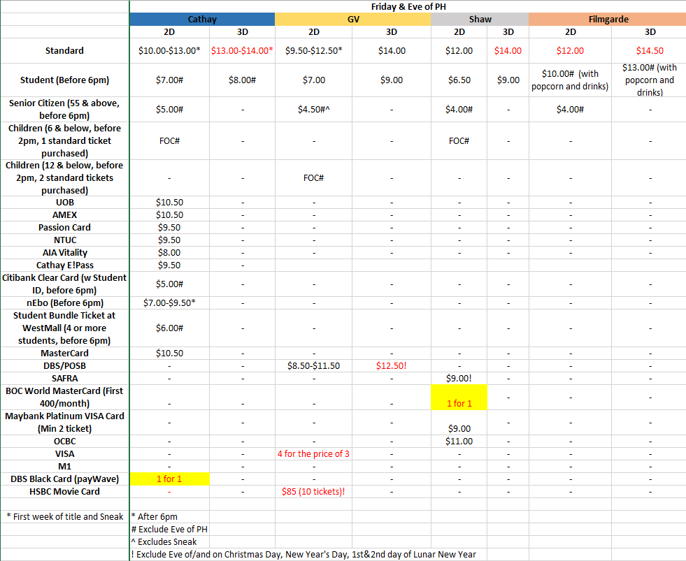This screenshot has width=686, height=561.
Task: Click the "^ Excludes Sneak" footnote
Action: [164, 542]
